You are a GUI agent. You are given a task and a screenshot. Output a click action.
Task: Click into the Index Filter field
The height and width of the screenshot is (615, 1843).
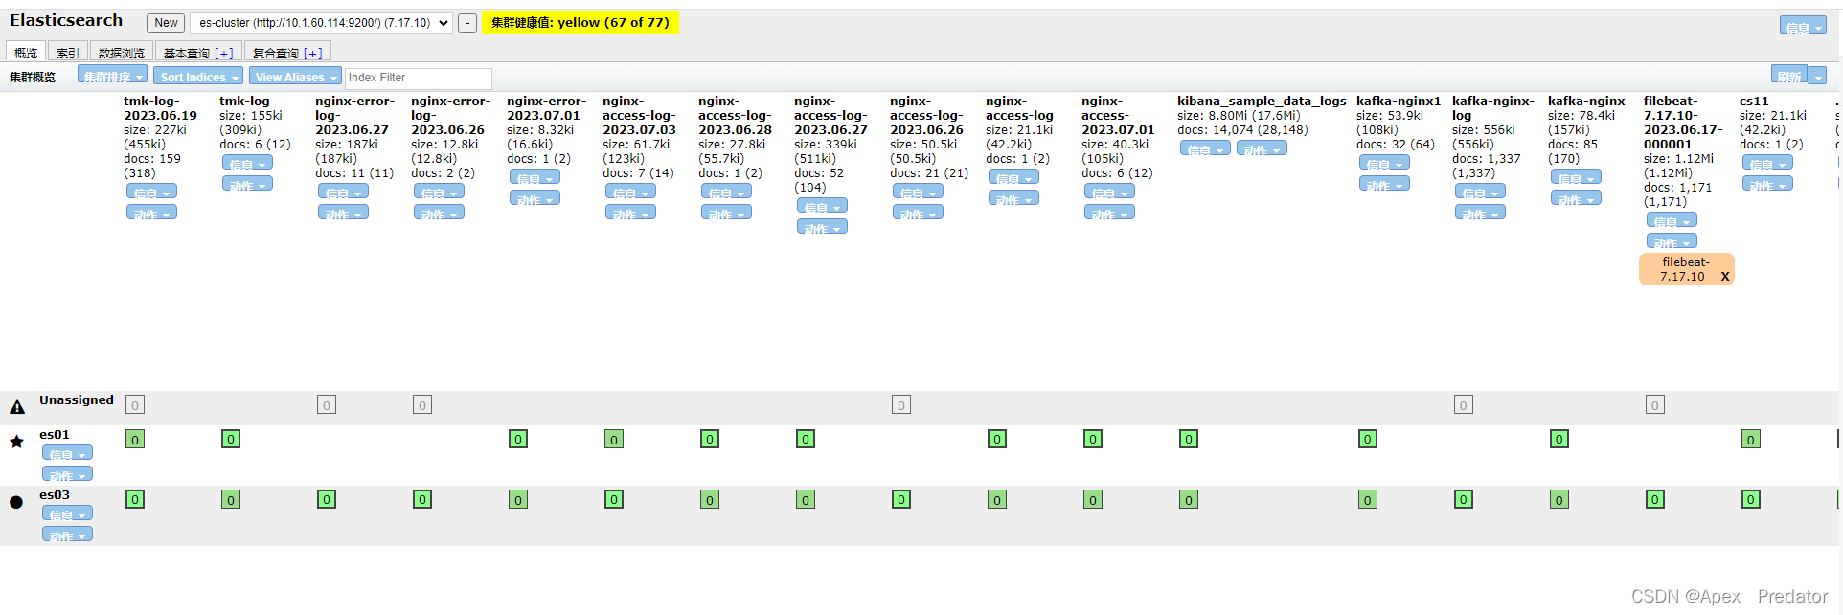point(419,78)
